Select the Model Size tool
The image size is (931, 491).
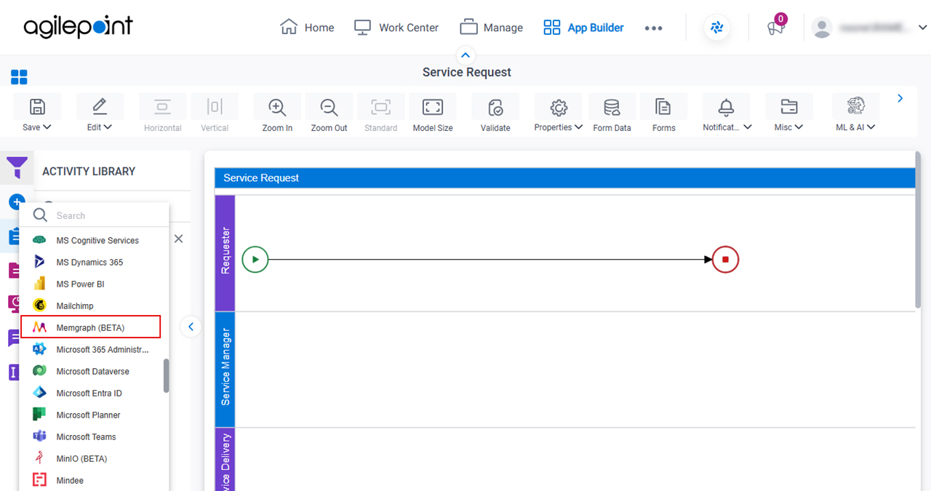433,107
